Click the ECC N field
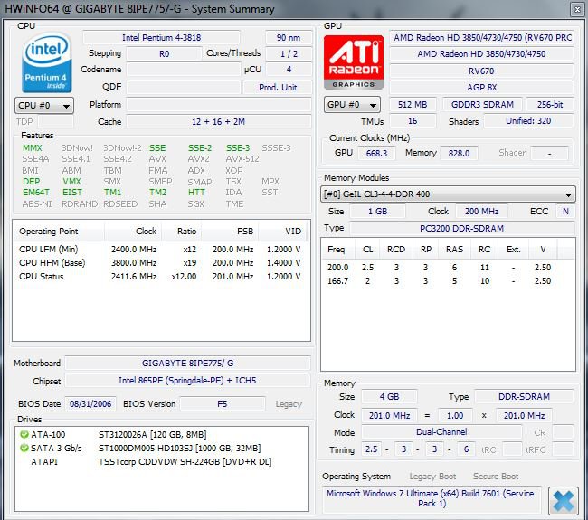The image size is (588, 520). pyautogui.click(x=565, y=212)
